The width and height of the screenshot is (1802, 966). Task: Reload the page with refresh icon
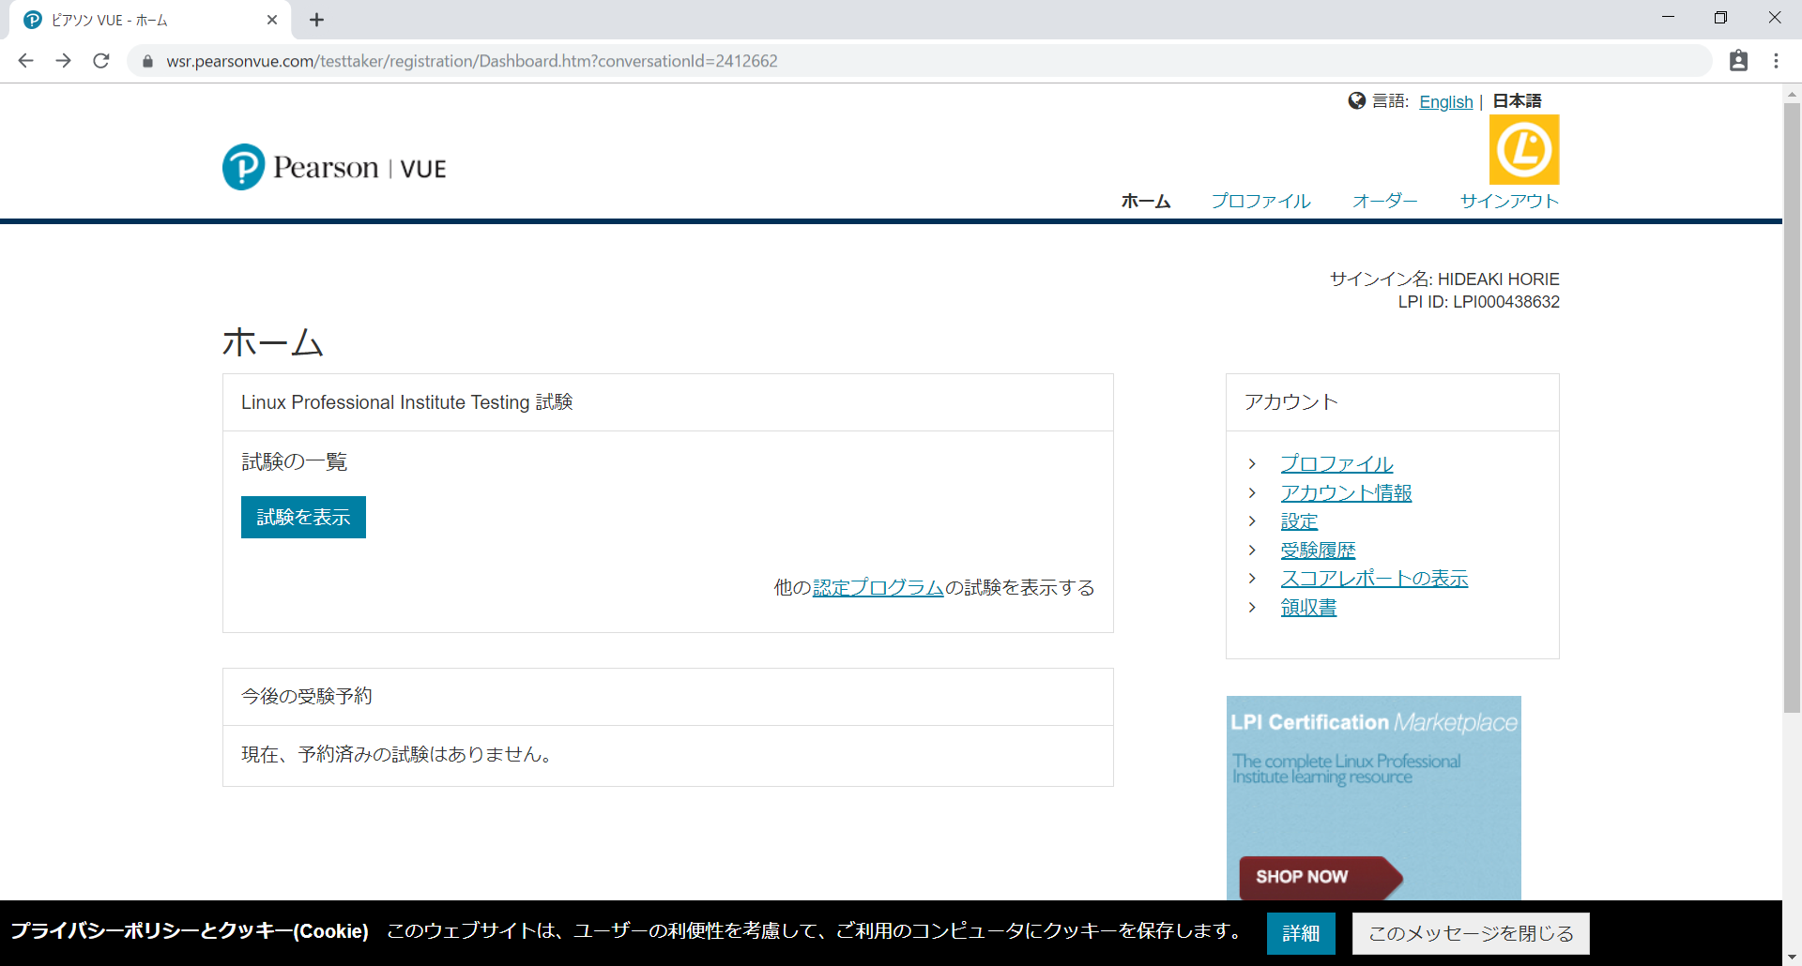pyautogui.click(x=101, y=61)
